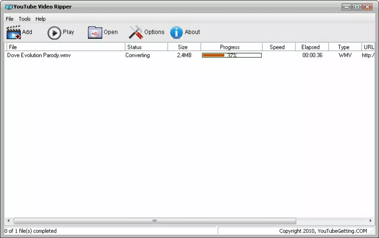Sort by the URL column header

(369, 47)
